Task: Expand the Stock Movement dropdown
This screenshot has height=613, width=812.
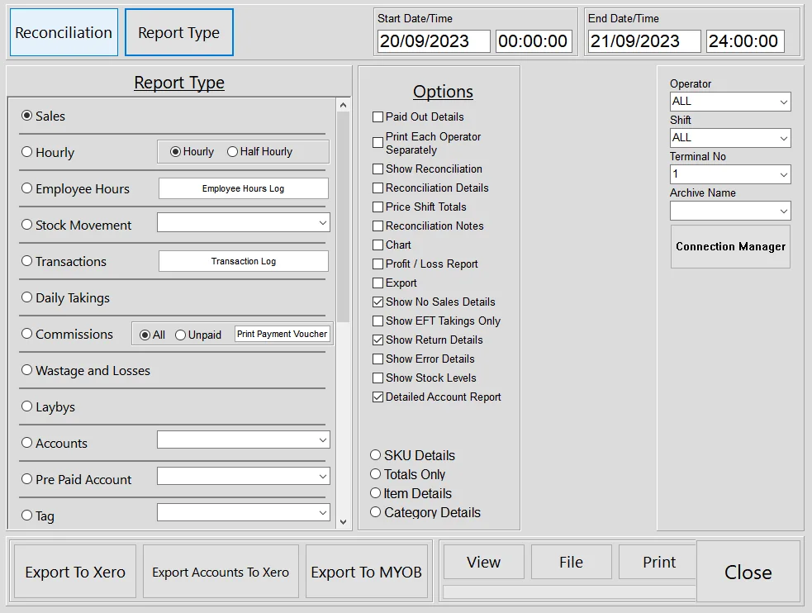Action: (x=323, y=222)
